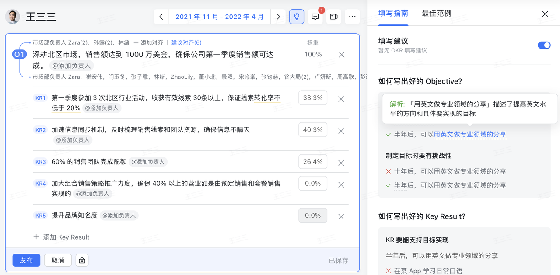Viewport: 560px width, 275px height.
Task: Click the plus icon to add a Key Result
Action: click(36, 237)
